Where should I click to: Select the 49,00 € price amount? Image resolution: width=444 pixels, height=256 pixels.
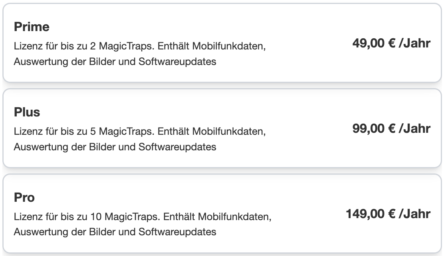tap(374, 43)
